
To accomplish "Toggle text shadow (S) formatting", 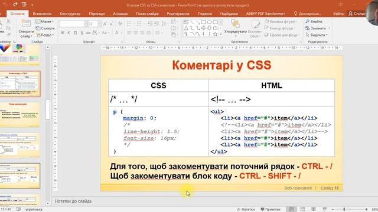I will point(82,33).
